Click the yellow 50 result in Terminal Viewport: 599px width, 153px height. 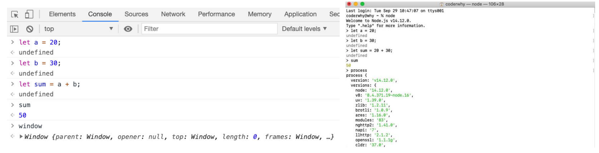349,66
